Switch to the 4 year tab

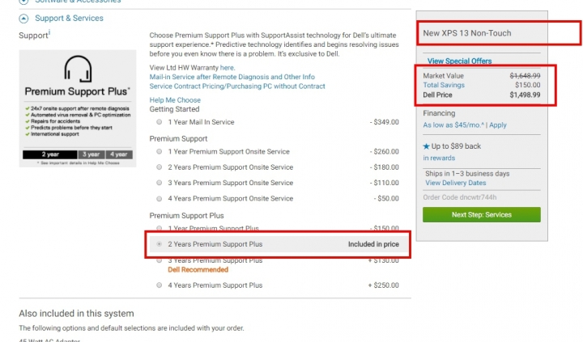coord(119,154)
